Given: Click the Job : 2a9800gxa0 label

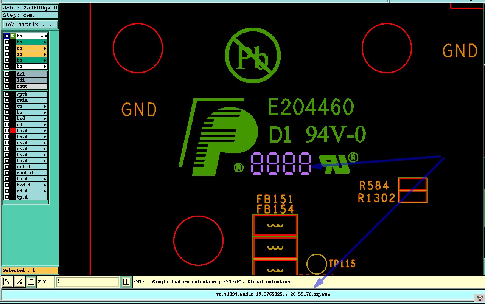Looking at the screenshot, I should [30, 8].
